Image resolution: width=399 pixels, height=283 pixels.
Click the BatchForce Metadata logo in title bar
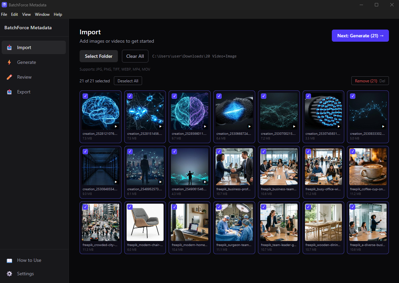(4, 5)
